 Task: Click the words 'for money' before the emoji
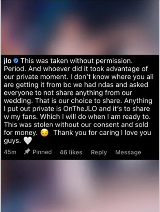[21, 133]
